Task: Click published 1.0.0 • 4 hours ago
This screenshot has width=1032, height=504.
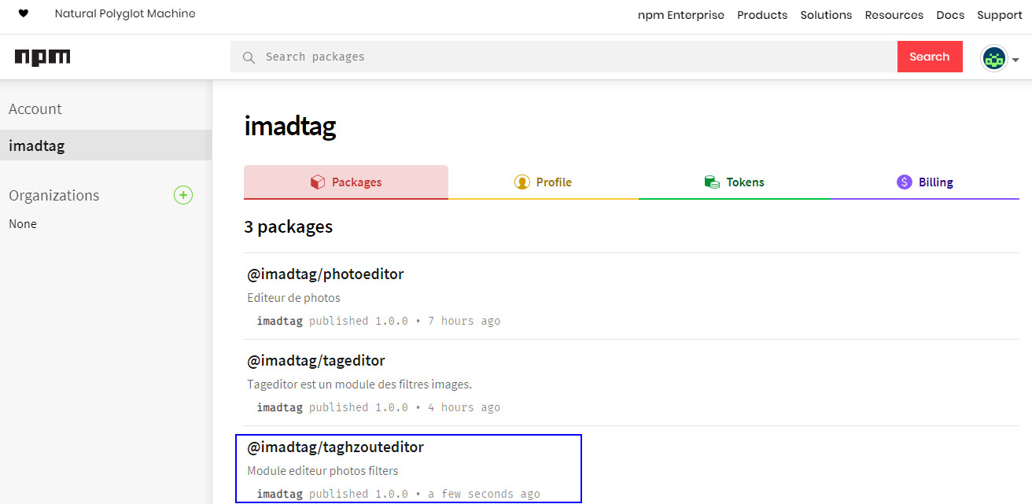Action: pyautogui.click(x=404, y=407)
